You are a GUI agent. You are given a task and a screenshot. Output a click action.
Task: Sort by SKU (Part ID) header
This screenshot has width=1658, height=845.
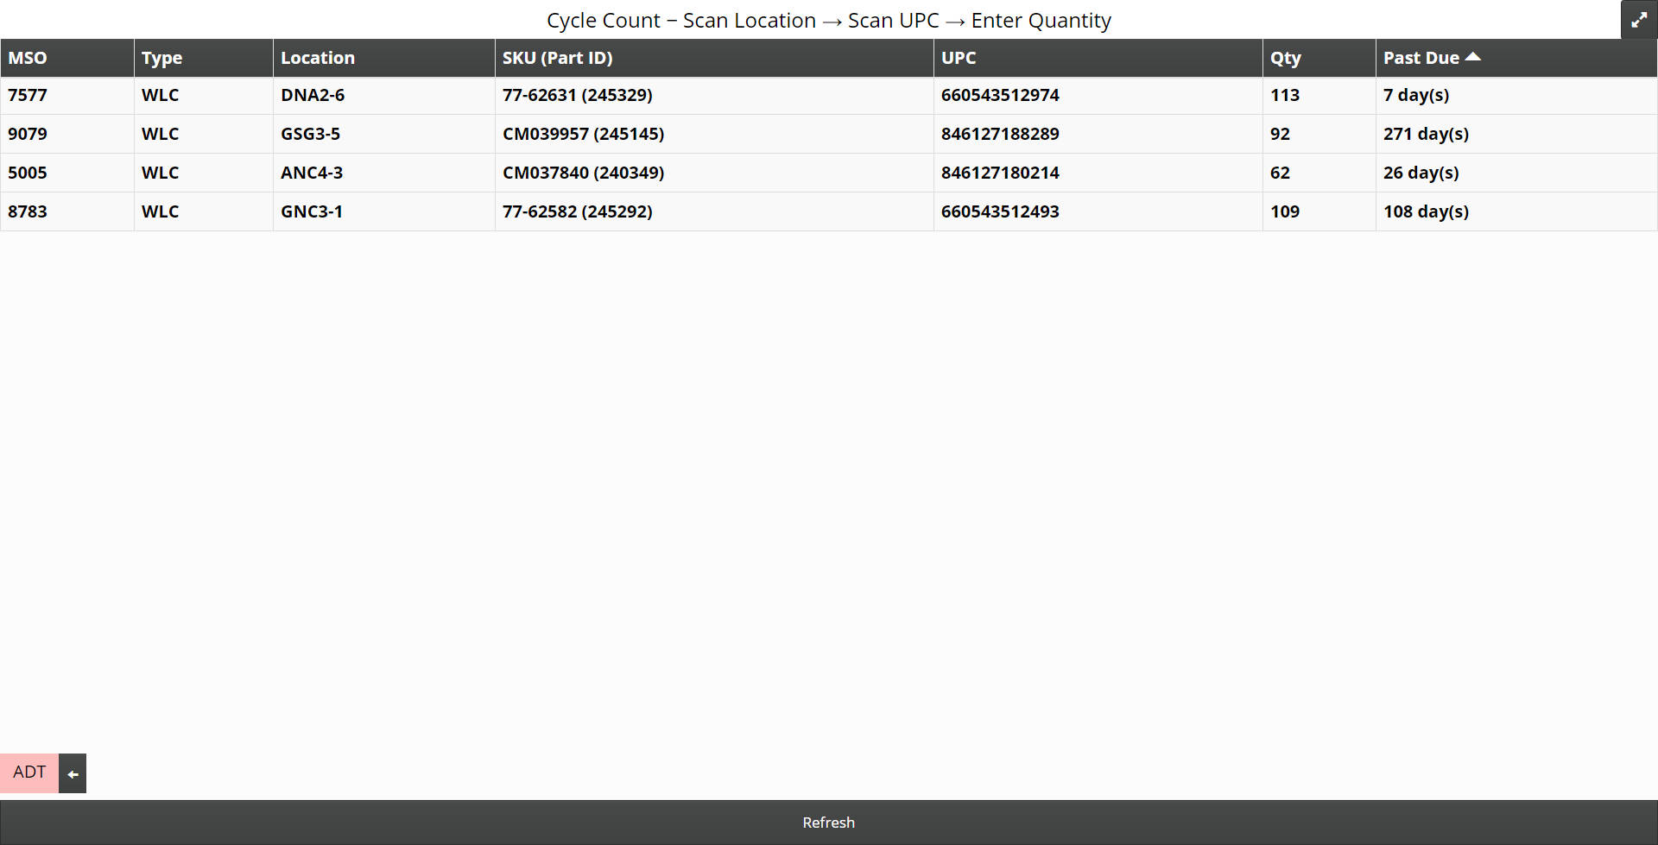coord(714,58)
